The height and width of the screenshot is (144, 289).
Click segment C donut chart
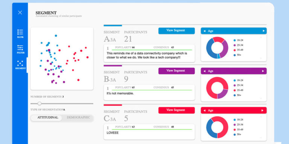tap(217, 127)
